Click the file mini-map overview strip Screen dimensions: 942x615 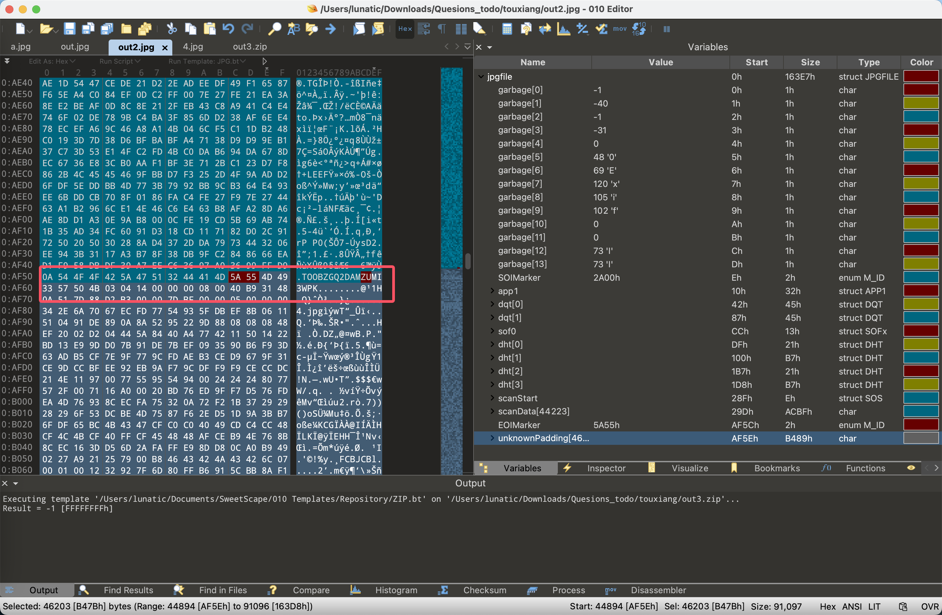[452, 271]
